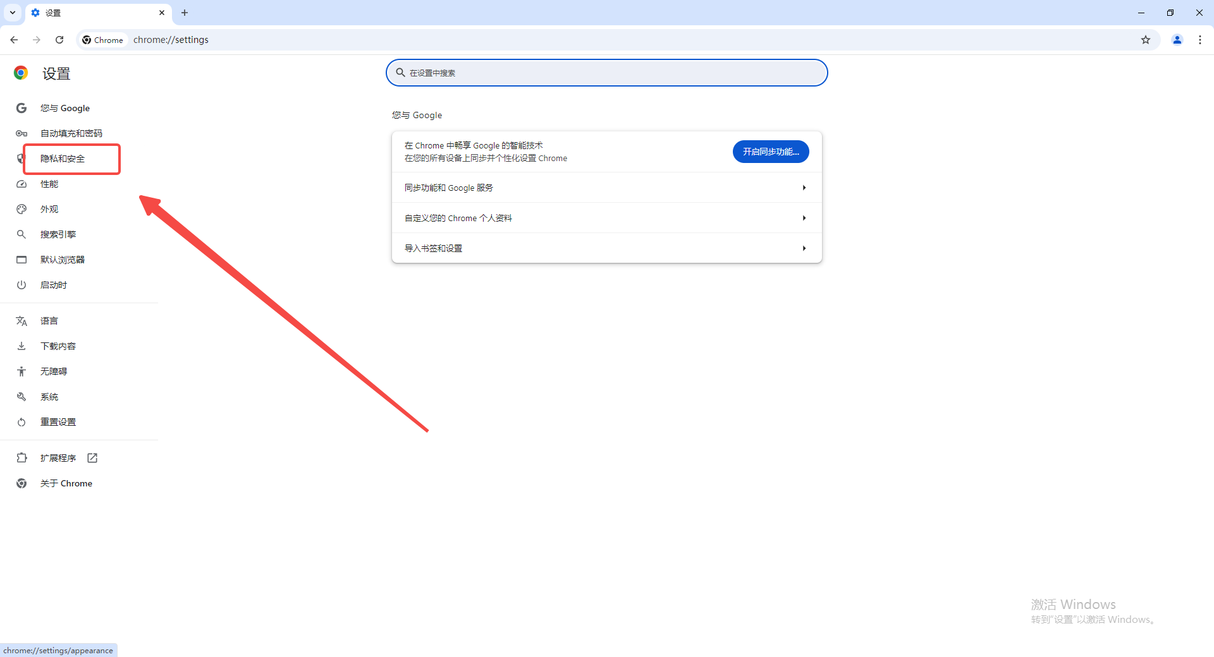Click the speedometer performance icon
This screenshot has height=657, width=1214.
(x=21, y=184)
